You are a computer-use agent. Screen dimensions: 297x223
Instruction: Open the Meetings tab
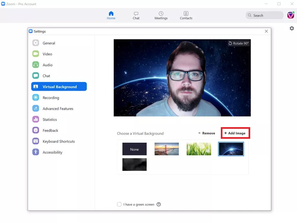pyautogui.click(x=161, y=15)
